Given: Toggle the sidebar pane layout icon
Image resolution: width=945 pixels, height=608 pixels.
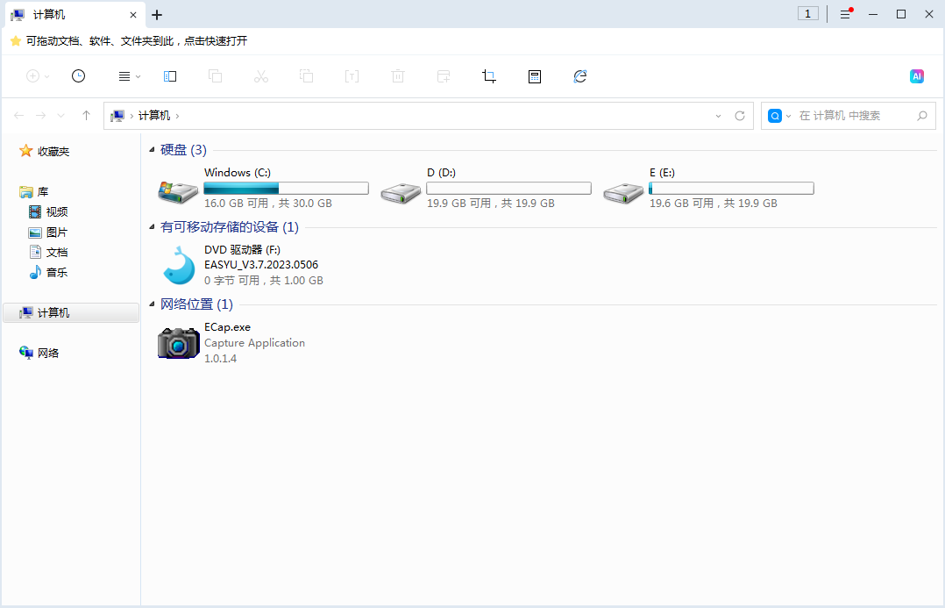Looking at the screenshot, I should pos(170,76).
